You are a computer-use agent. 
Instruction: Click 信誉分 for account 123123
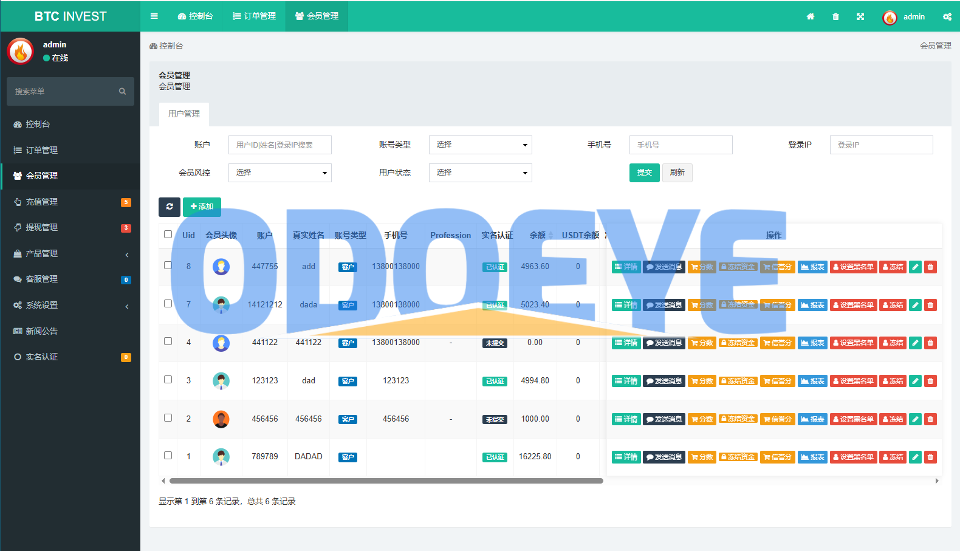click(x=778, y=381)
